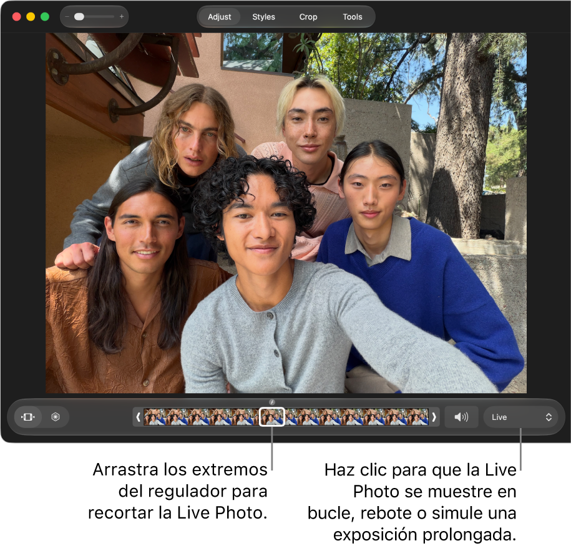Open the Live playback effect dropdown

coord(520,417)
